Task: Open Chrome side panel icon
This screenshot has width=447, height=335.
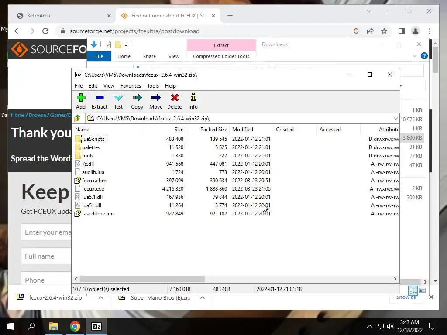Action: [x=402, y=31]
